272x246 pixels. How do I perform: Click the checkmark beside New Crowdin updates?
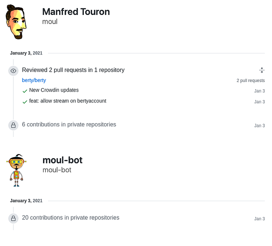click(25, 91)
